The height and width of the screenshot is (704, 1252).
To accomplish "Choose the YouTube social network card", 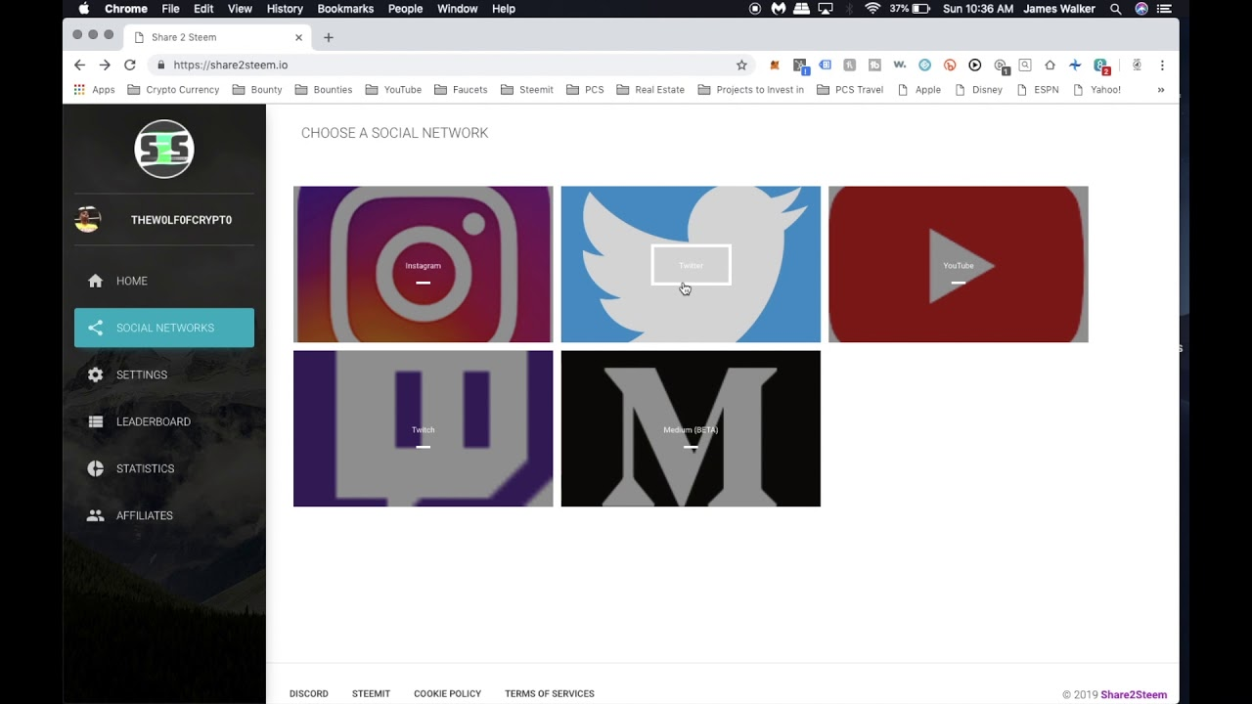I will click(959, 264).
